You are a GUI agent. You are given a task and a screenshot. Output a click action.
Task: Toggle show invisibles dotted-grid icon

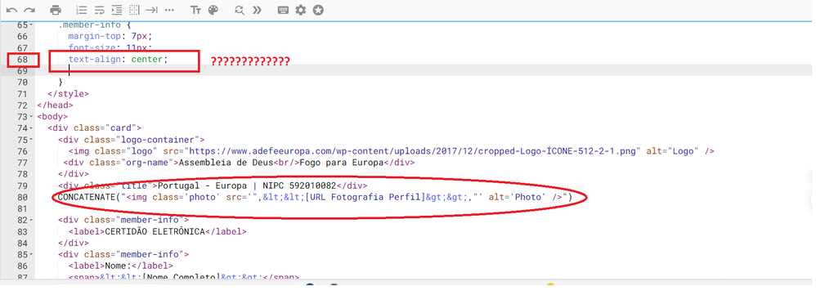(x=134, y=10)
